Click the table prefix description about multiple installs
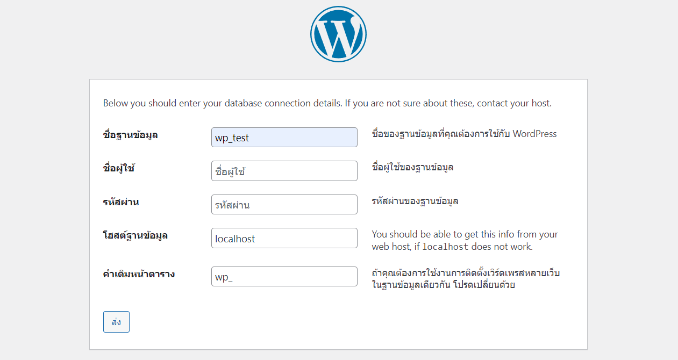The image size is (678, 360). (x=466, y=279)
